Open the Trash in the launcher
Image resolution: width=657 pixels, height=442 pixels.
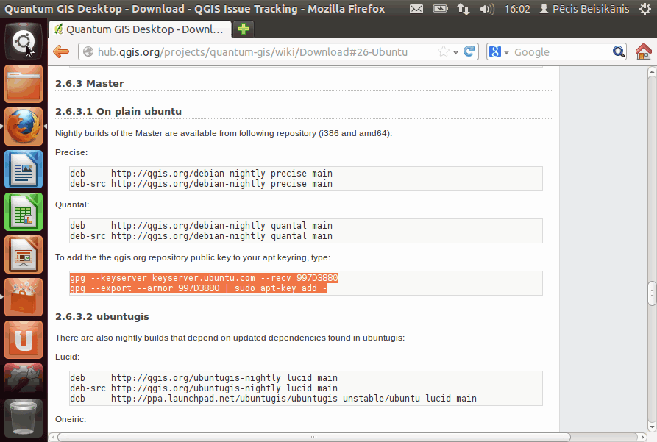pyautogui.click(x=24, y=418)
